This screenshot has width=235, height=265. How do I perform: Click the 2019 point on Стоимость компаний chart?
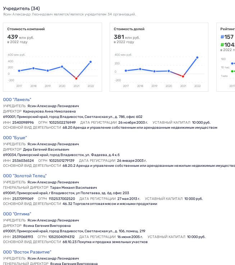[x=48, y=70]
